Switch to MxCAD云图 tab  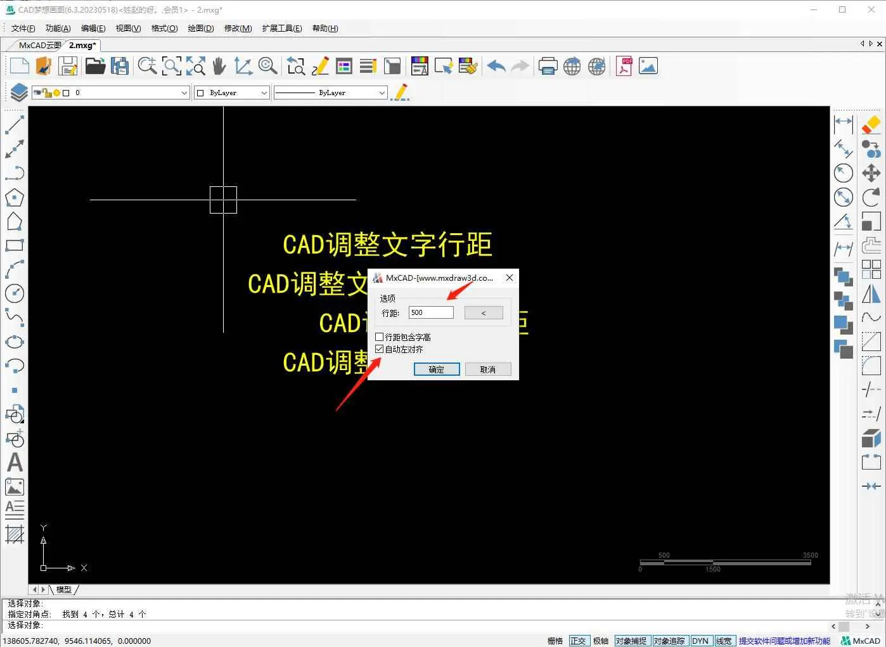tap(39, 46)
